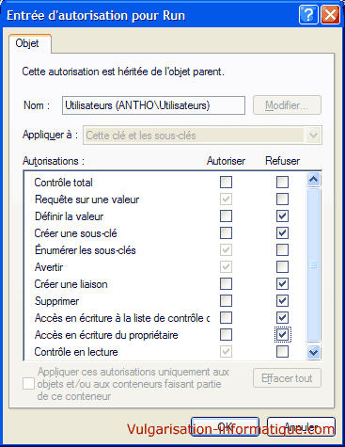345x447 pixels.
Task: Uncheck Refuser for Créer une liaison
Action: tap(282, 284)
